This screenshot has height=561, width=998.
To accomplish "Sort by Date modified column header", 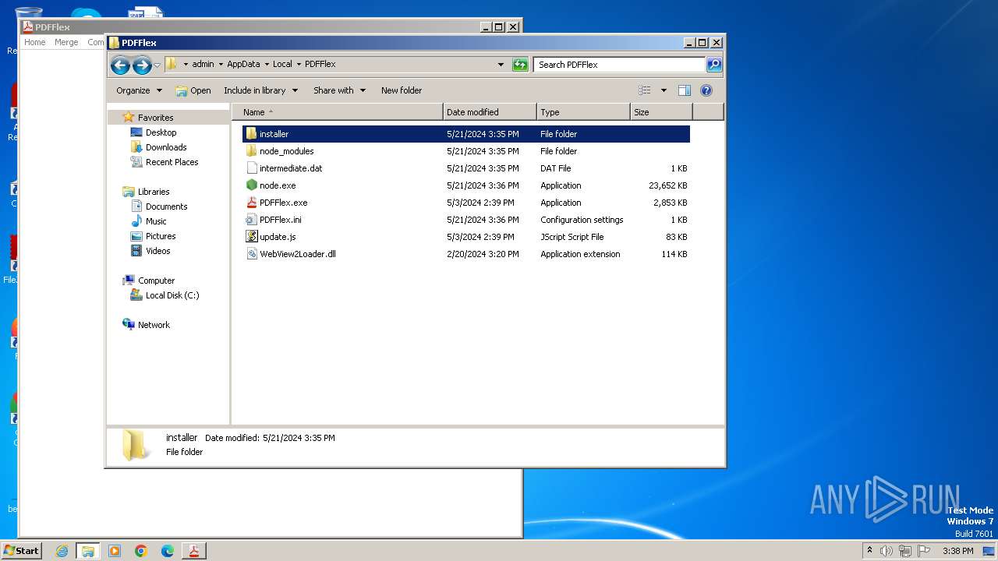I will coord(490,112).
